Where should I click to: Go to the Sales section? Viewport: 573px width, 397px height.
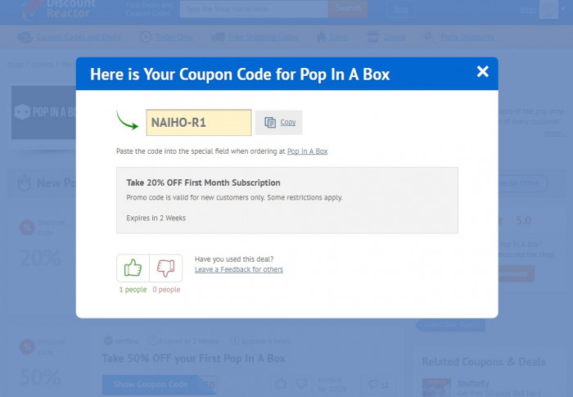[x=338, y=37]
